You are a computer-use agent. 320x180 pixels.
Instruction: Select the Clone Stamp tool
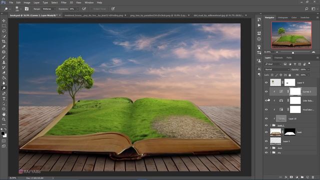3,62
